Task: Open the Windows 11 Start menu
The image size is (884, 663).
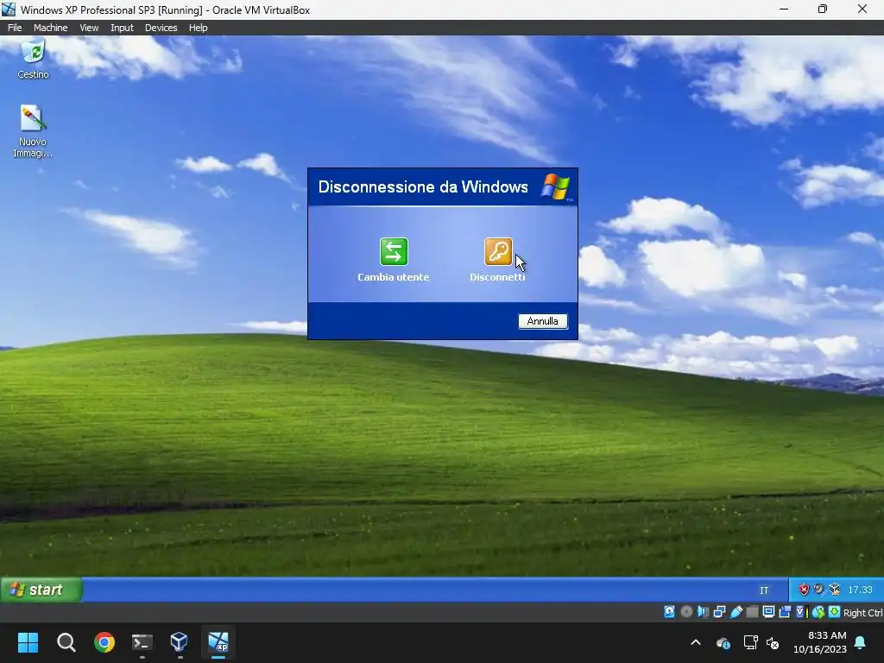Action: (28, 642)
